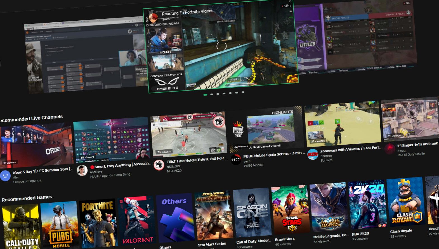Screen dimensions: 439x249
Task: Click the Call of Duty: Moder... game title
Action: coord(254,241)
